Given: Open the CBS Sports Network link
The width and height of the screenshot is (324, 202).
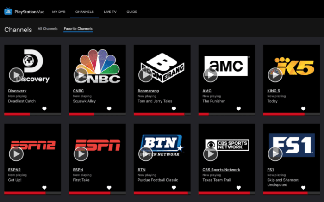Looking at the screenshot, I should 221,170.
